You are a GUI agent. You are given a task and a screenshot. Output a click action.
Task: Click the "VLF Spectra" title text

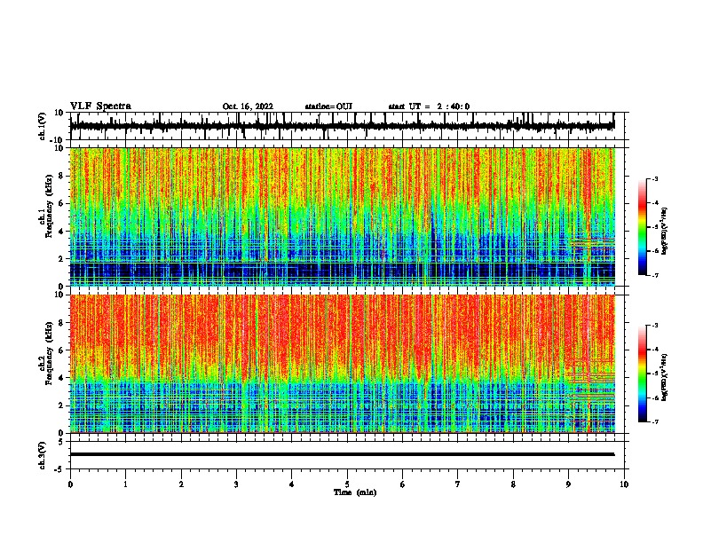tap(100, 106)
